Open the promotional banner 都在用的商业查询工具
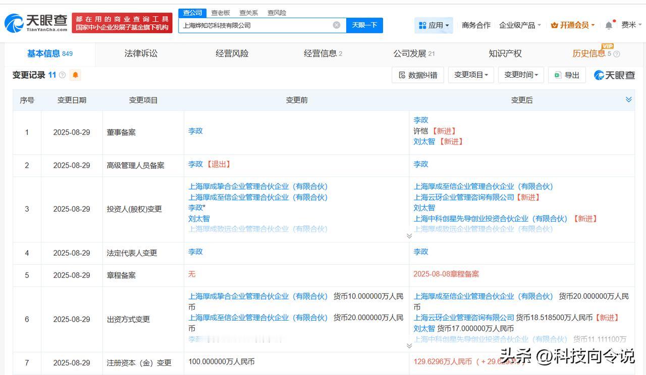The height and width of the screenshot is (375, 646). (x=122, y=23)
